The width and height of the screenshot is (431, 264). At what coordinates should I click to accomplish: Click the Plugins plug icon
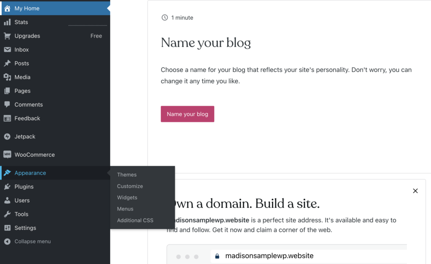(7, 187)
